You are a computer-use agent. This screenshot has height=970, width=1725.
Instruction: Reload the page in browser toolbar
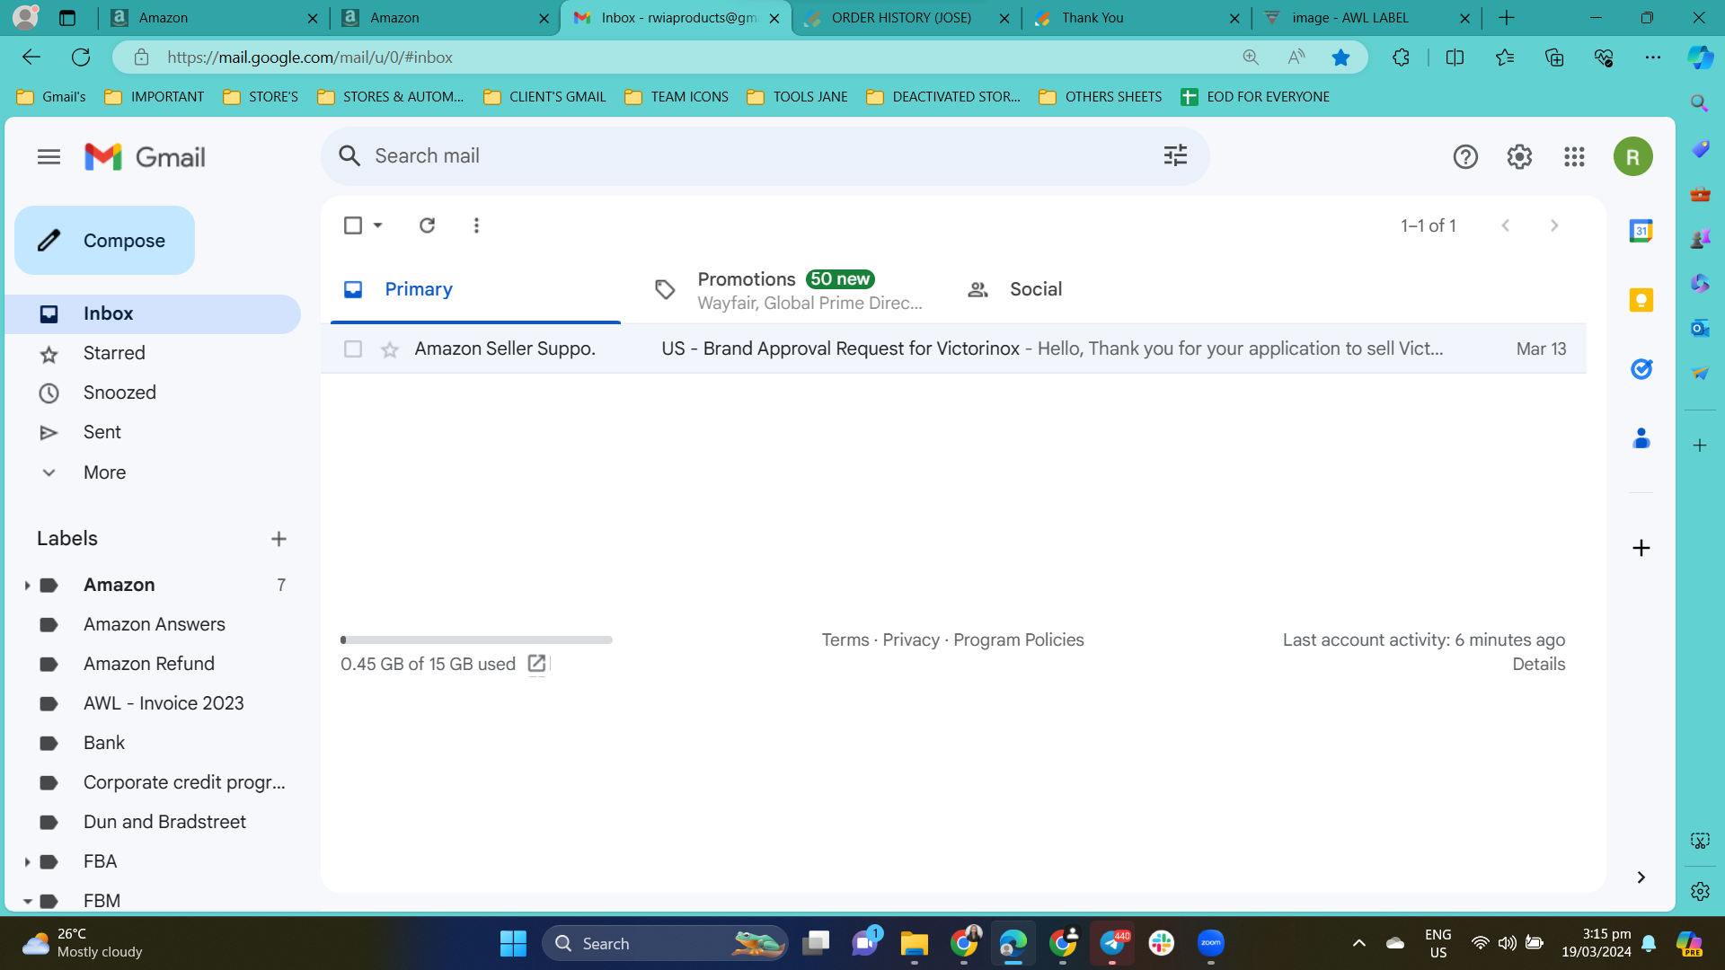(x=81, y=57)
